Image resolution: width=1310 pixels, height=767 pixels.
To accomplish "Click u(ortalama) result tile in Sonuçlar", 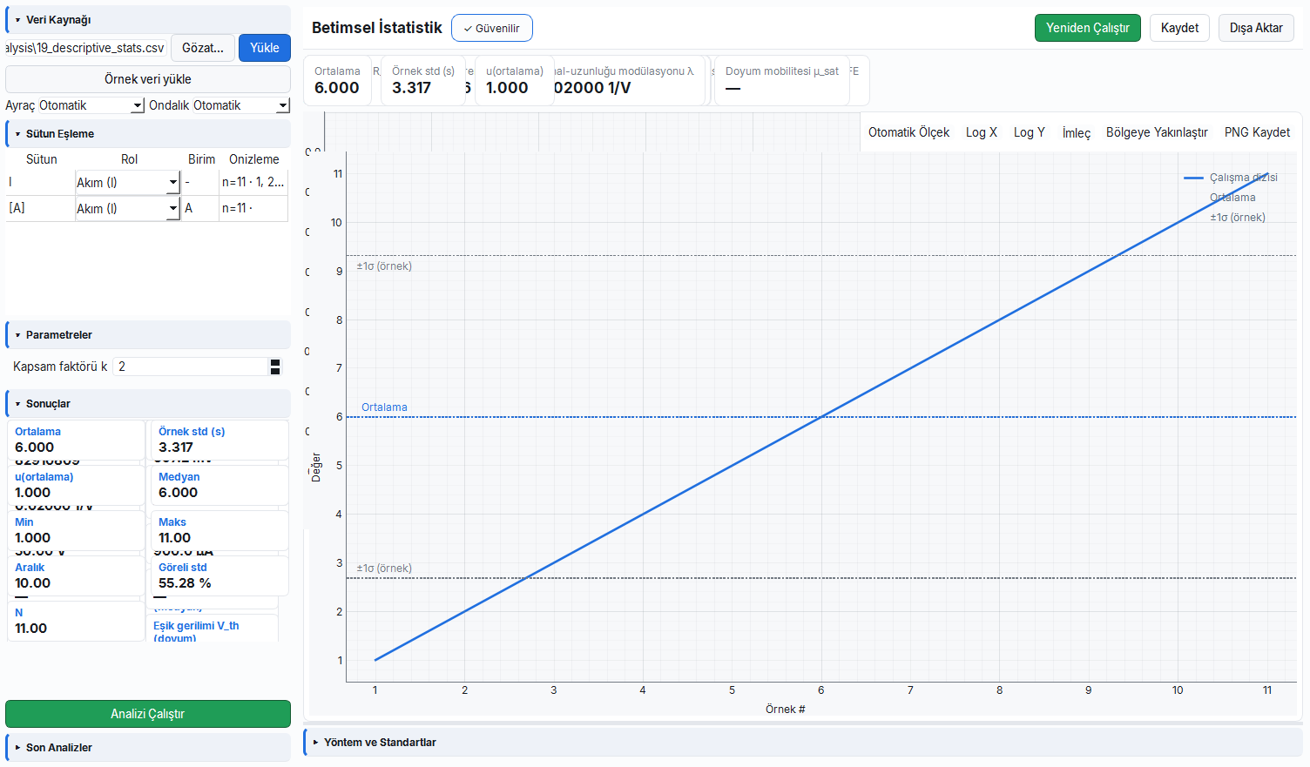I will coord(76,486).
